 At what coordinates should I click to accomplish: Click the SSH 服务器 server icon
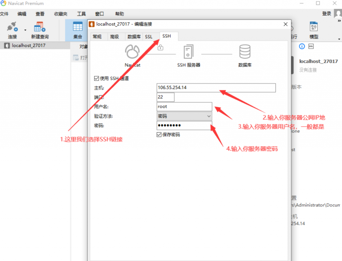(189, 52)
